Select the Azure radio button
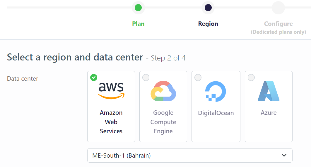Image resolution: width=311 pixels, height=167 pixels. [251, 77]
